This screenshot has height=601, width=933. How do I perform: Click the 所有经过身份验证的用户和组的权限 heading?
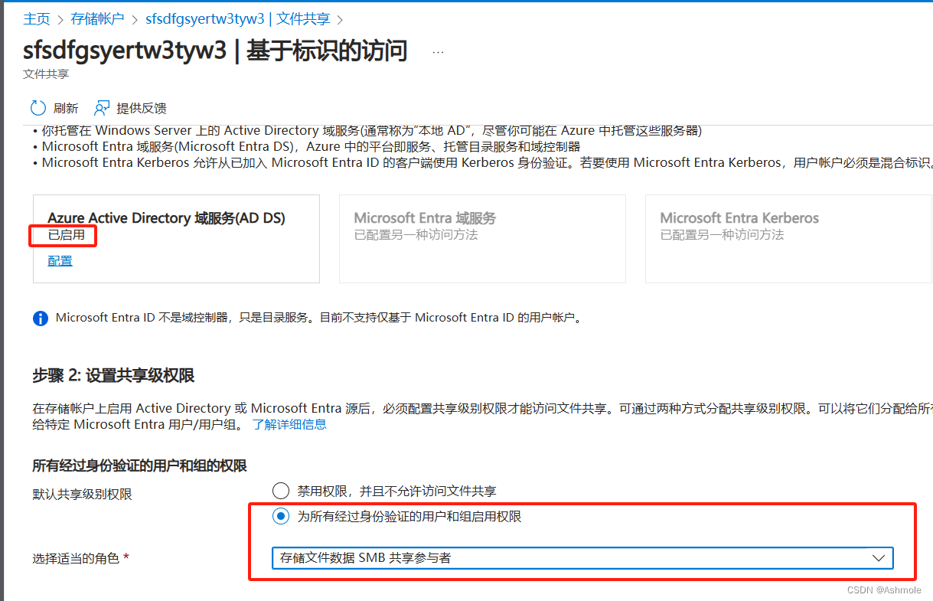tap(139, 465)
